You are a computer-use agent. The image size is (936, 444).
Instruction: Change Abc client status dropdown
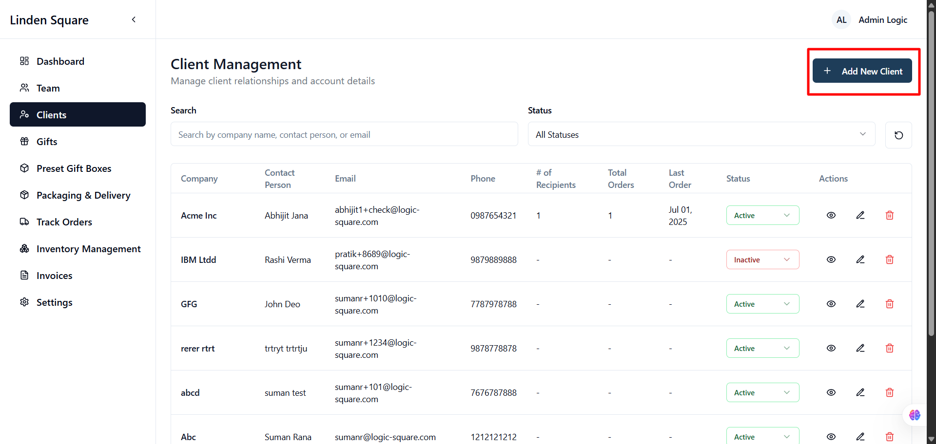[x=762, y=436]
